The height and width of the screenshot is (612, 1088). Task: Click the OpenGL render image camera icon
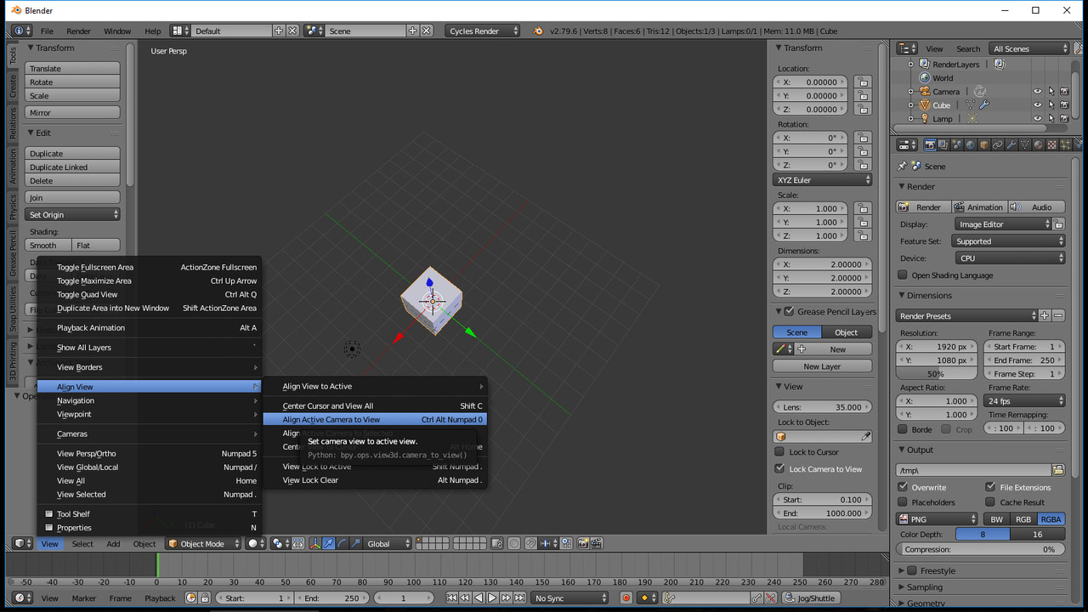[x=583, y=544]
